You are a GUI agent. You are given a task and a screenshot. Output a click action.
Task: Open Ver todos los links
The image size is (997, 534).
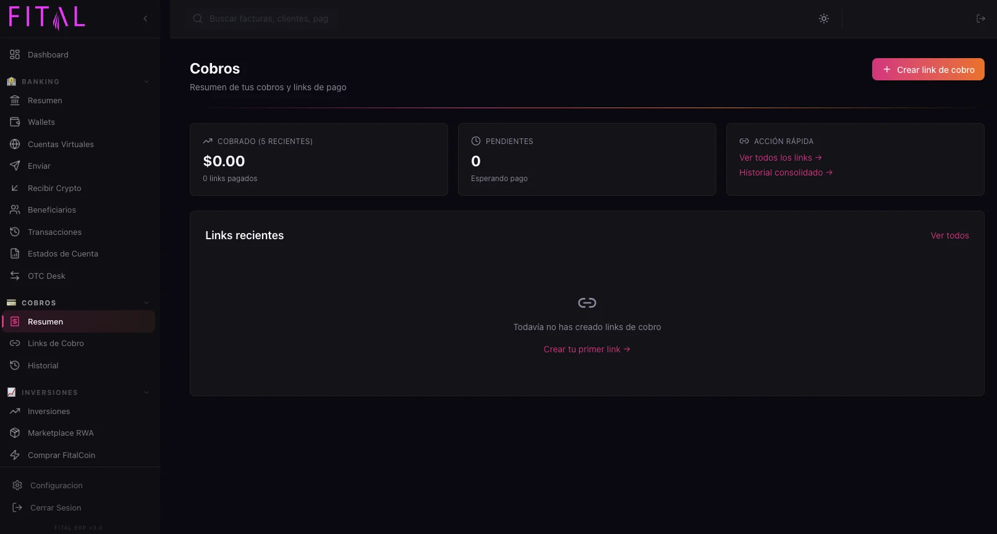780,158
